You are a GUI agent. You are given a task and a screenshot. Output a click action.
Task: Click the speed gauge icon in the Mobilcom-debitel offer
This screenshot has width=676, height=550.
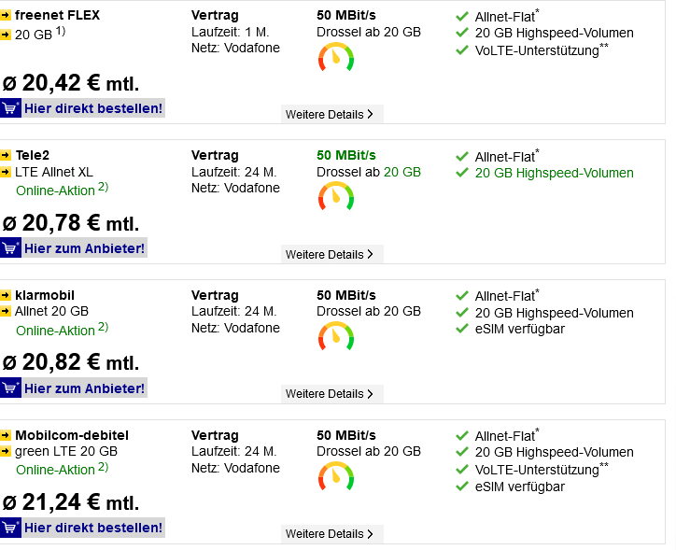[x=336, y=476]
